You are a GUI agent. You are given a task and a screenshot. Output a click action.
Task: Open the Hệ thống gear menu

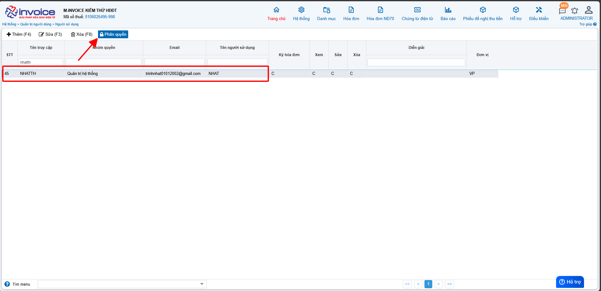[x=301, y=10]
